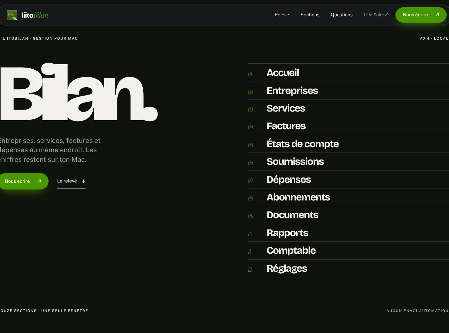Open the Réglages section
Image resolution: width=449 pixels, height=333 pixels.
pyautogui.click(x=349, y=268)
